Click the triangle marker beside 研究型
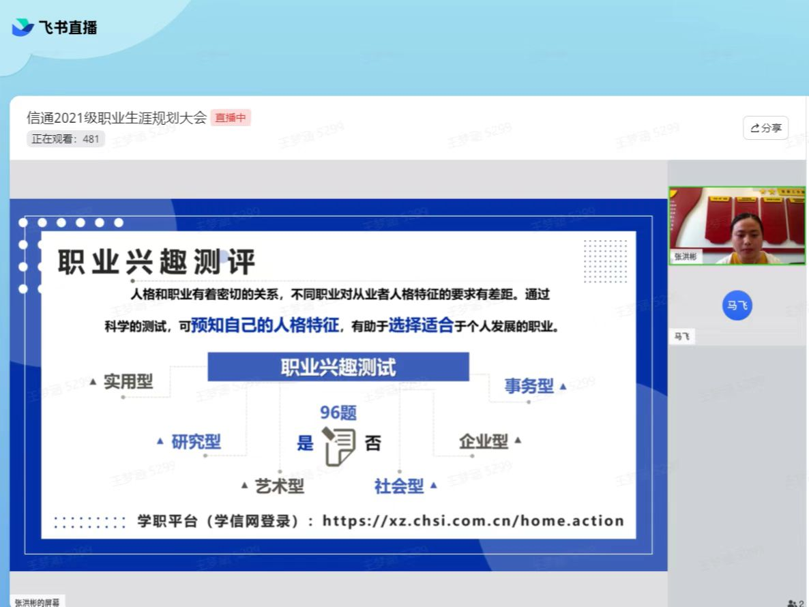Image resolution: width=809 pixels, height=607 pixels. pyautogui.click(x=160, y=441)
